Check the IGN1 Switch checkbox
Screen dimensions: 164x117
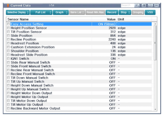(8, 58)
